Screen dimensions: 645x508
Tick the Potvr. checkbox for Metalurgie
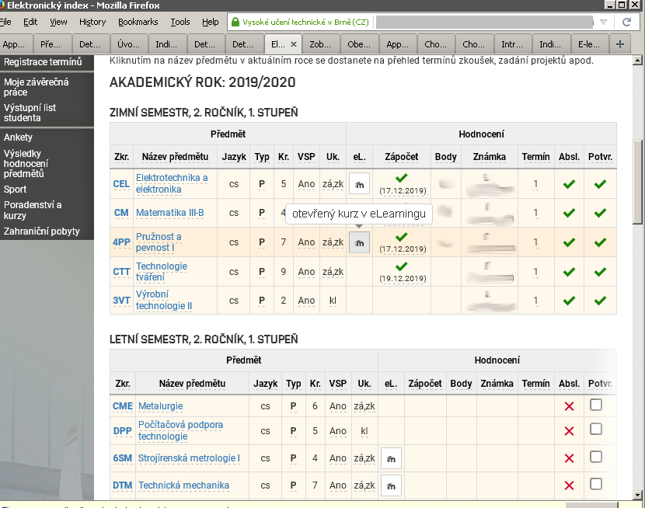595,405
